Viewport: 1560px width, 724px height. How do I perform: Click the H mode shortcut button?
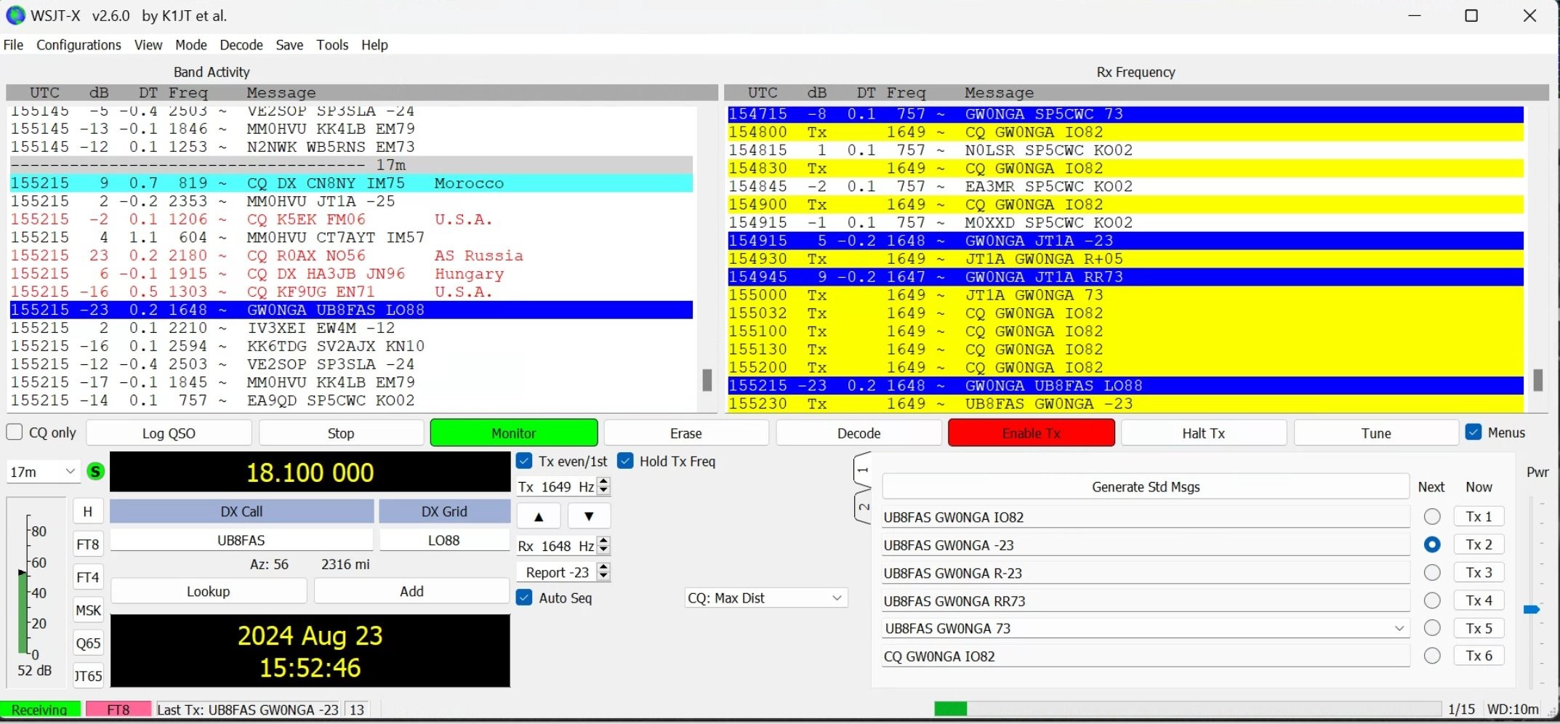pyautogui.click(x=88, y=511)
